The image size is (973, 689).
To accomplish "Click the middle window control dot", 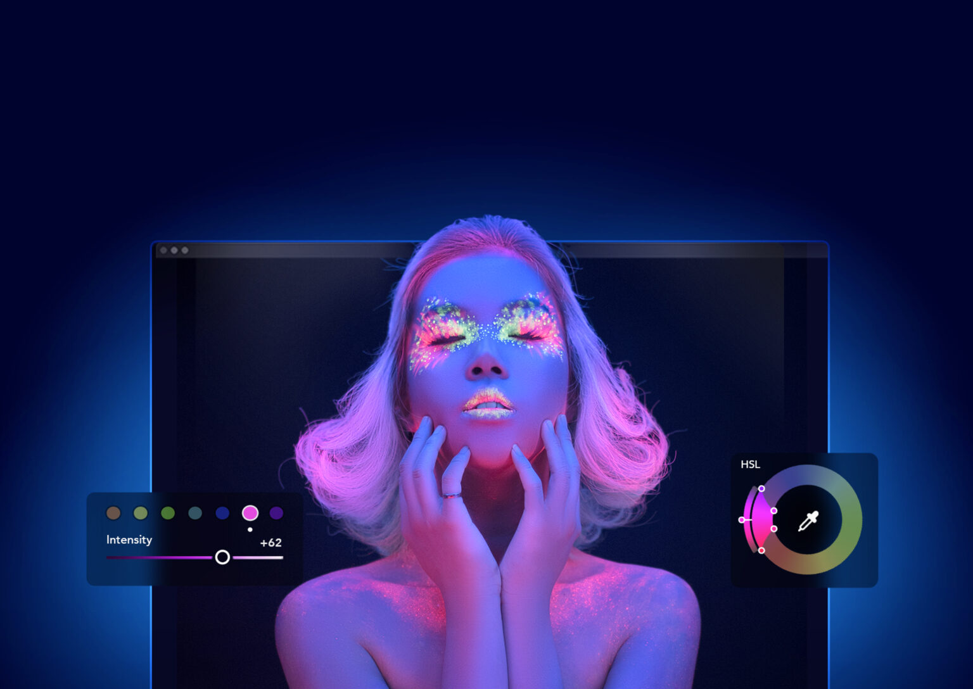I will (174, 251).
